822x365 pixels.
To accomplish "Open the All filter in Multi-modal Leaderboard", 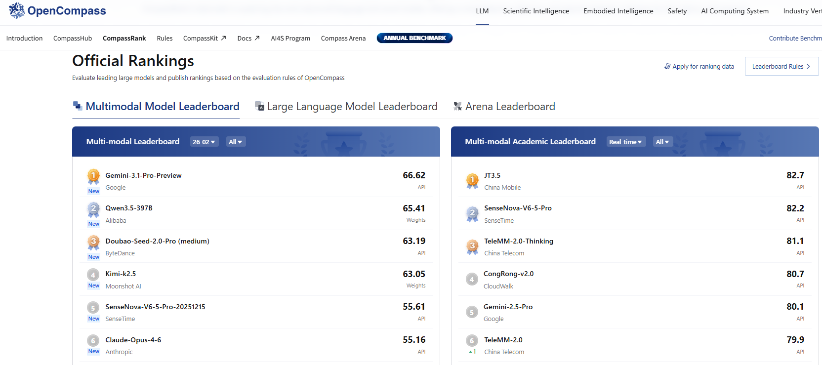I will click(x=236, y=142).
